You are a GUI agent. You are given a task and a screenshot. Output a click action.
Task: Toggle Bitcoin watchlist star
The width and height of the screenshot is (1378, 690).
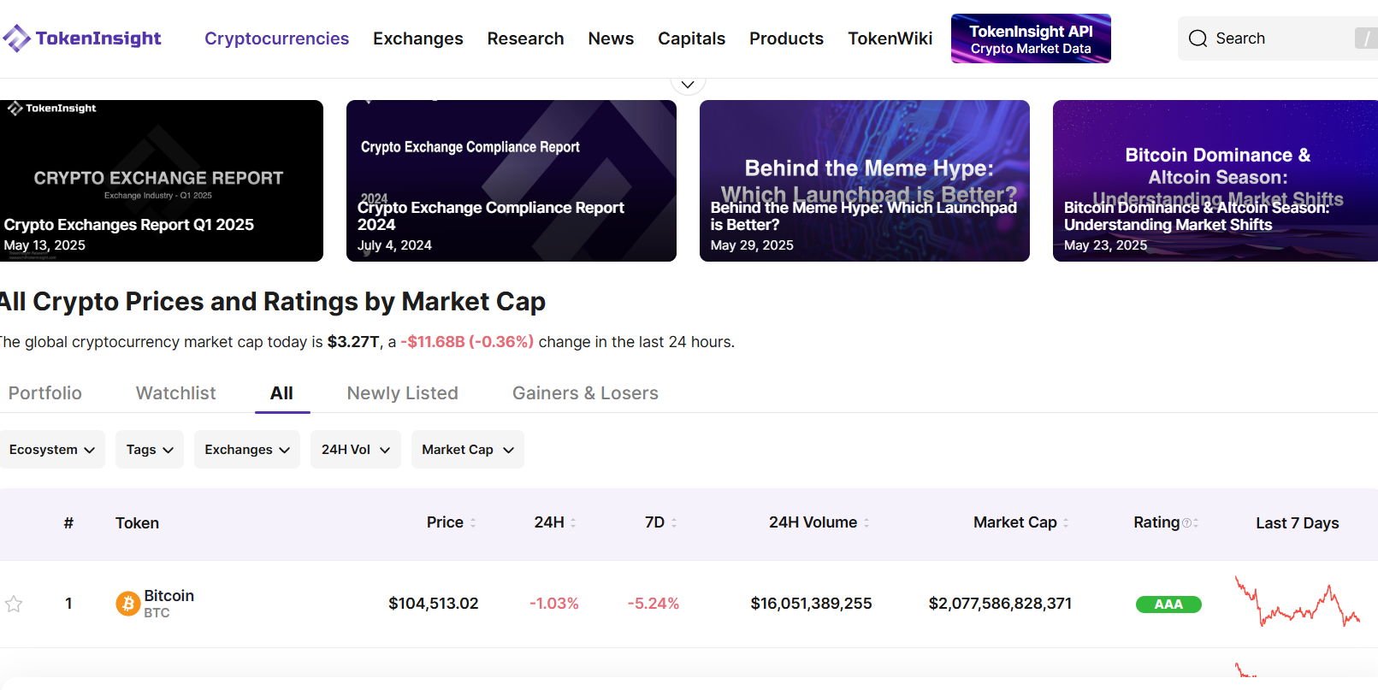click(14, 604)
